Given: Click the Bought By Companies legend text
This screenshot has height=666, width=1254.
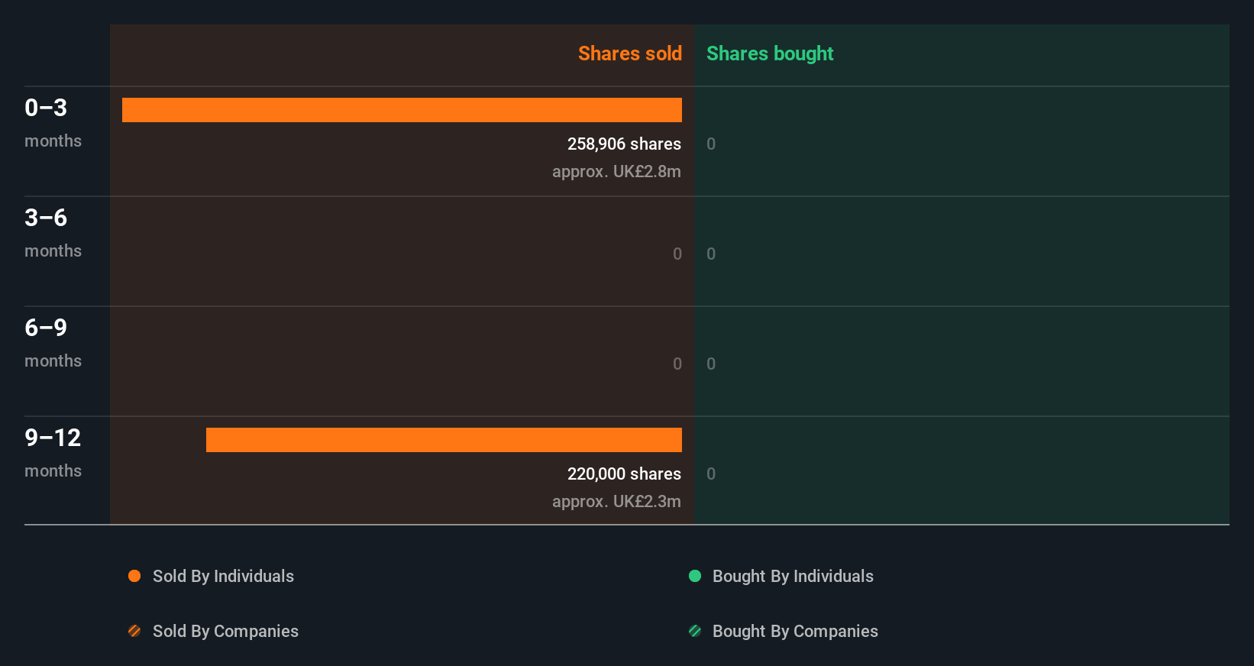Looking at the screenshot, I should point(795,631).
